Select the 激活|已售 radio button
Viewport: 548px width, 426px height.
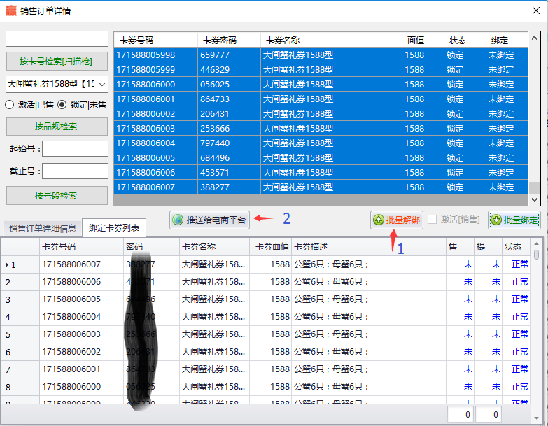tap(9, 105)
